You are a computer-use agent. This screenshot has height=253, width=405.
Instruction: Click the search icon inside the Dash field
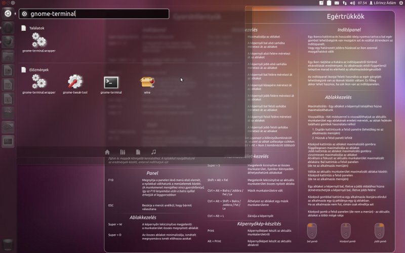24,14
